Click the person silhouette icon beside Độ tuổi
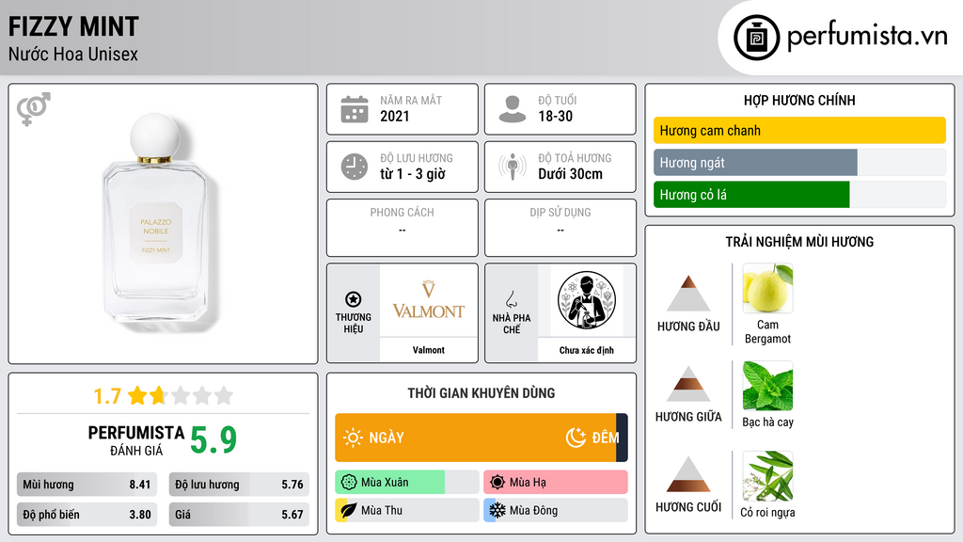This screenshot has width=963, height=542. [x=513, y=109]
